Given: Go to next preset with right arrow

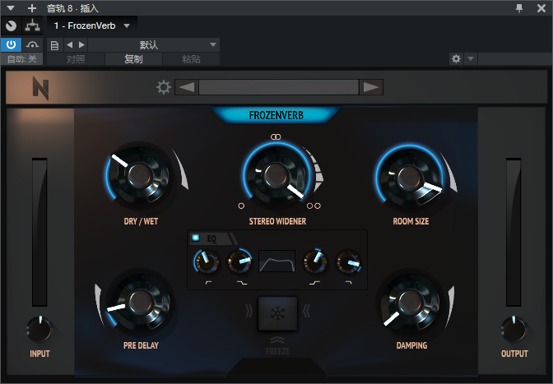Looking at the screenshot, I should pos(371,88).
